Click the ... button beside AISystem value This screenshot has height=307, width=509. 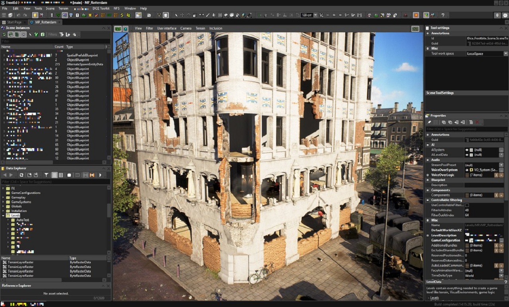click(x=501, y=150)
